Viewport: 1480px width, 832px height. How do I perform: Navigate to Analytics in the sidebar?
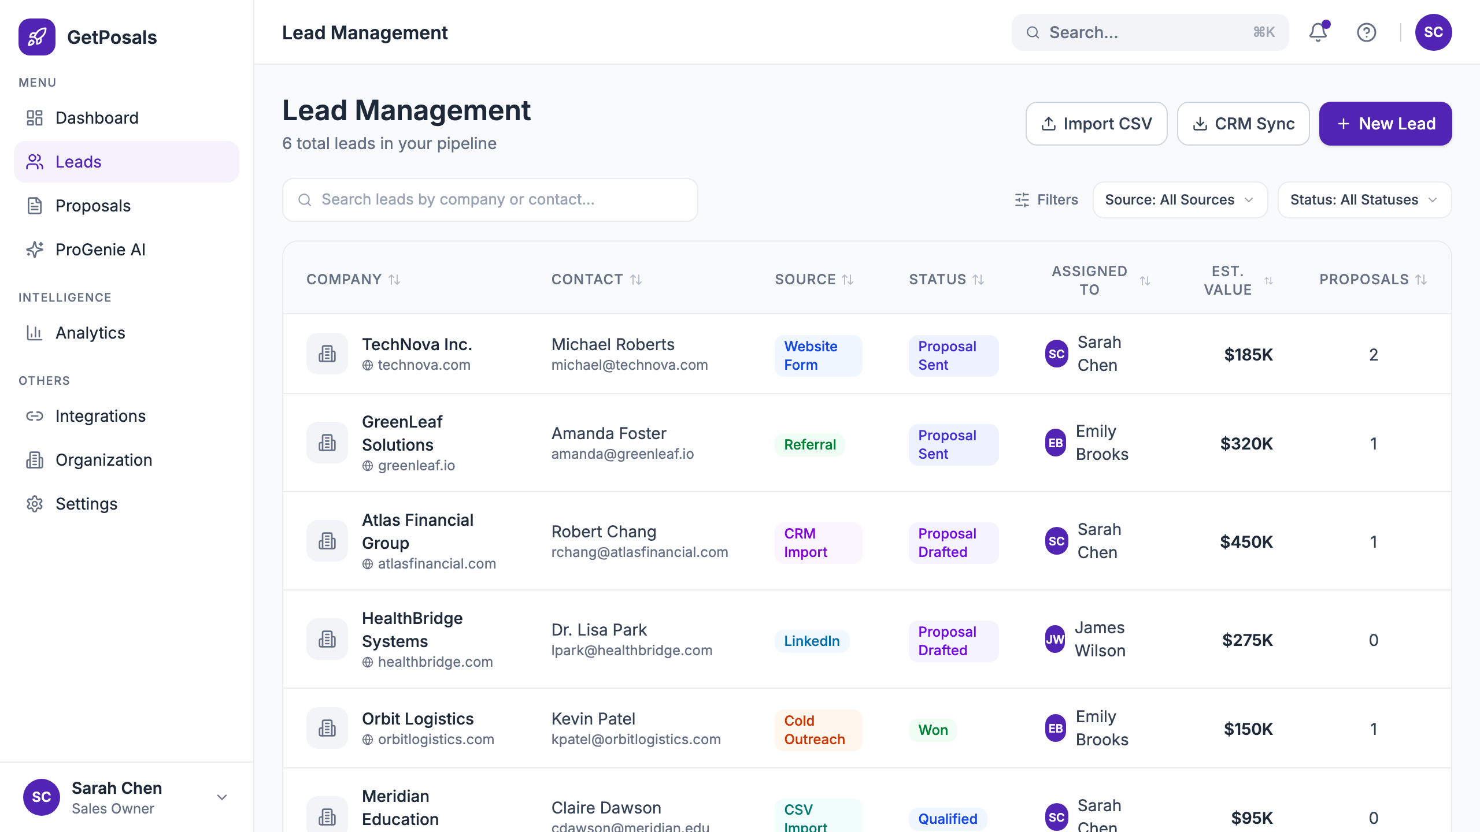click(x=126, y=333)
